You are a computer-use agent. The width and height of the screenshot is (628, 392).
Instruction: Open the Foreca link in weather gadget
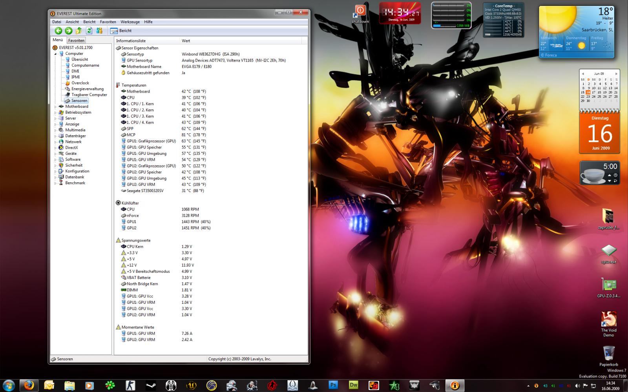pos(549,55)
